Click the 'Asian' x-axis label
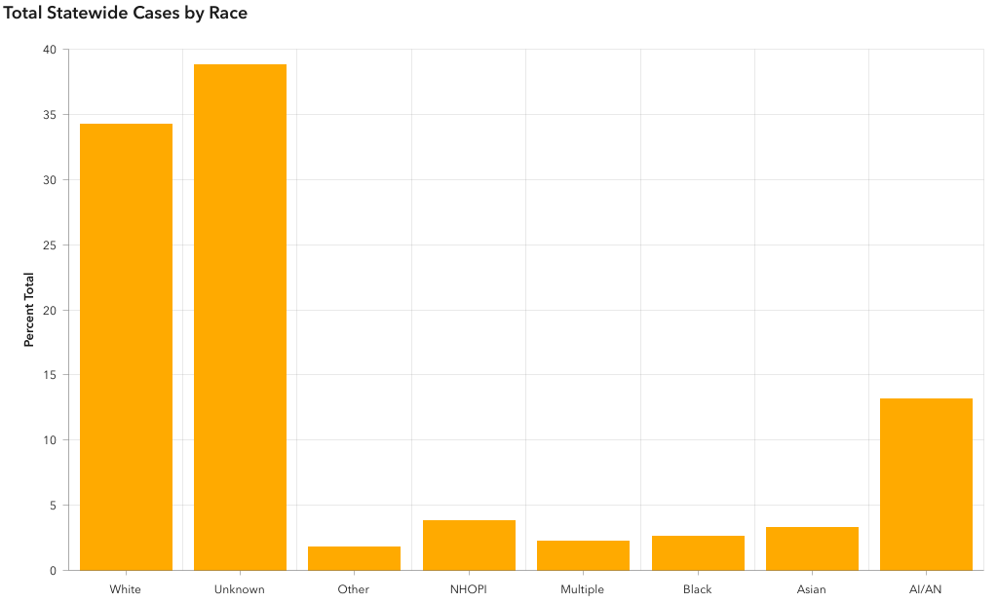The image size is (997, 603). click(812, 589)
